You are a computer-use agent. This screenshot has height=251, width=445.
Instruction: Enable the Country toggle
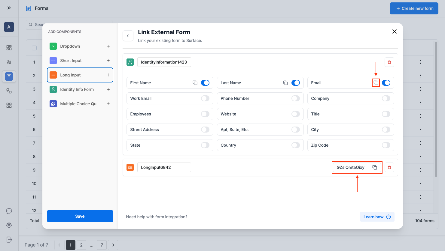[x=296, y=145]
